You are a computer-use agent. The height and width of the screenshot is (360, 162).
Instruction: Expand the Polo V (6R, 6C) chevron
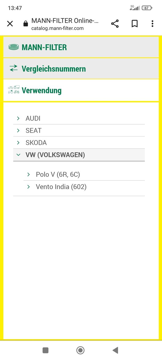click(x=29, y=174)
